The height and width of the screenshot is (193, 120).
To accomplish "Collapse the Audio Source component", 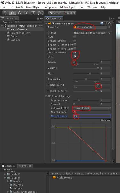I will pyautogui.click(x=46, y=24).
